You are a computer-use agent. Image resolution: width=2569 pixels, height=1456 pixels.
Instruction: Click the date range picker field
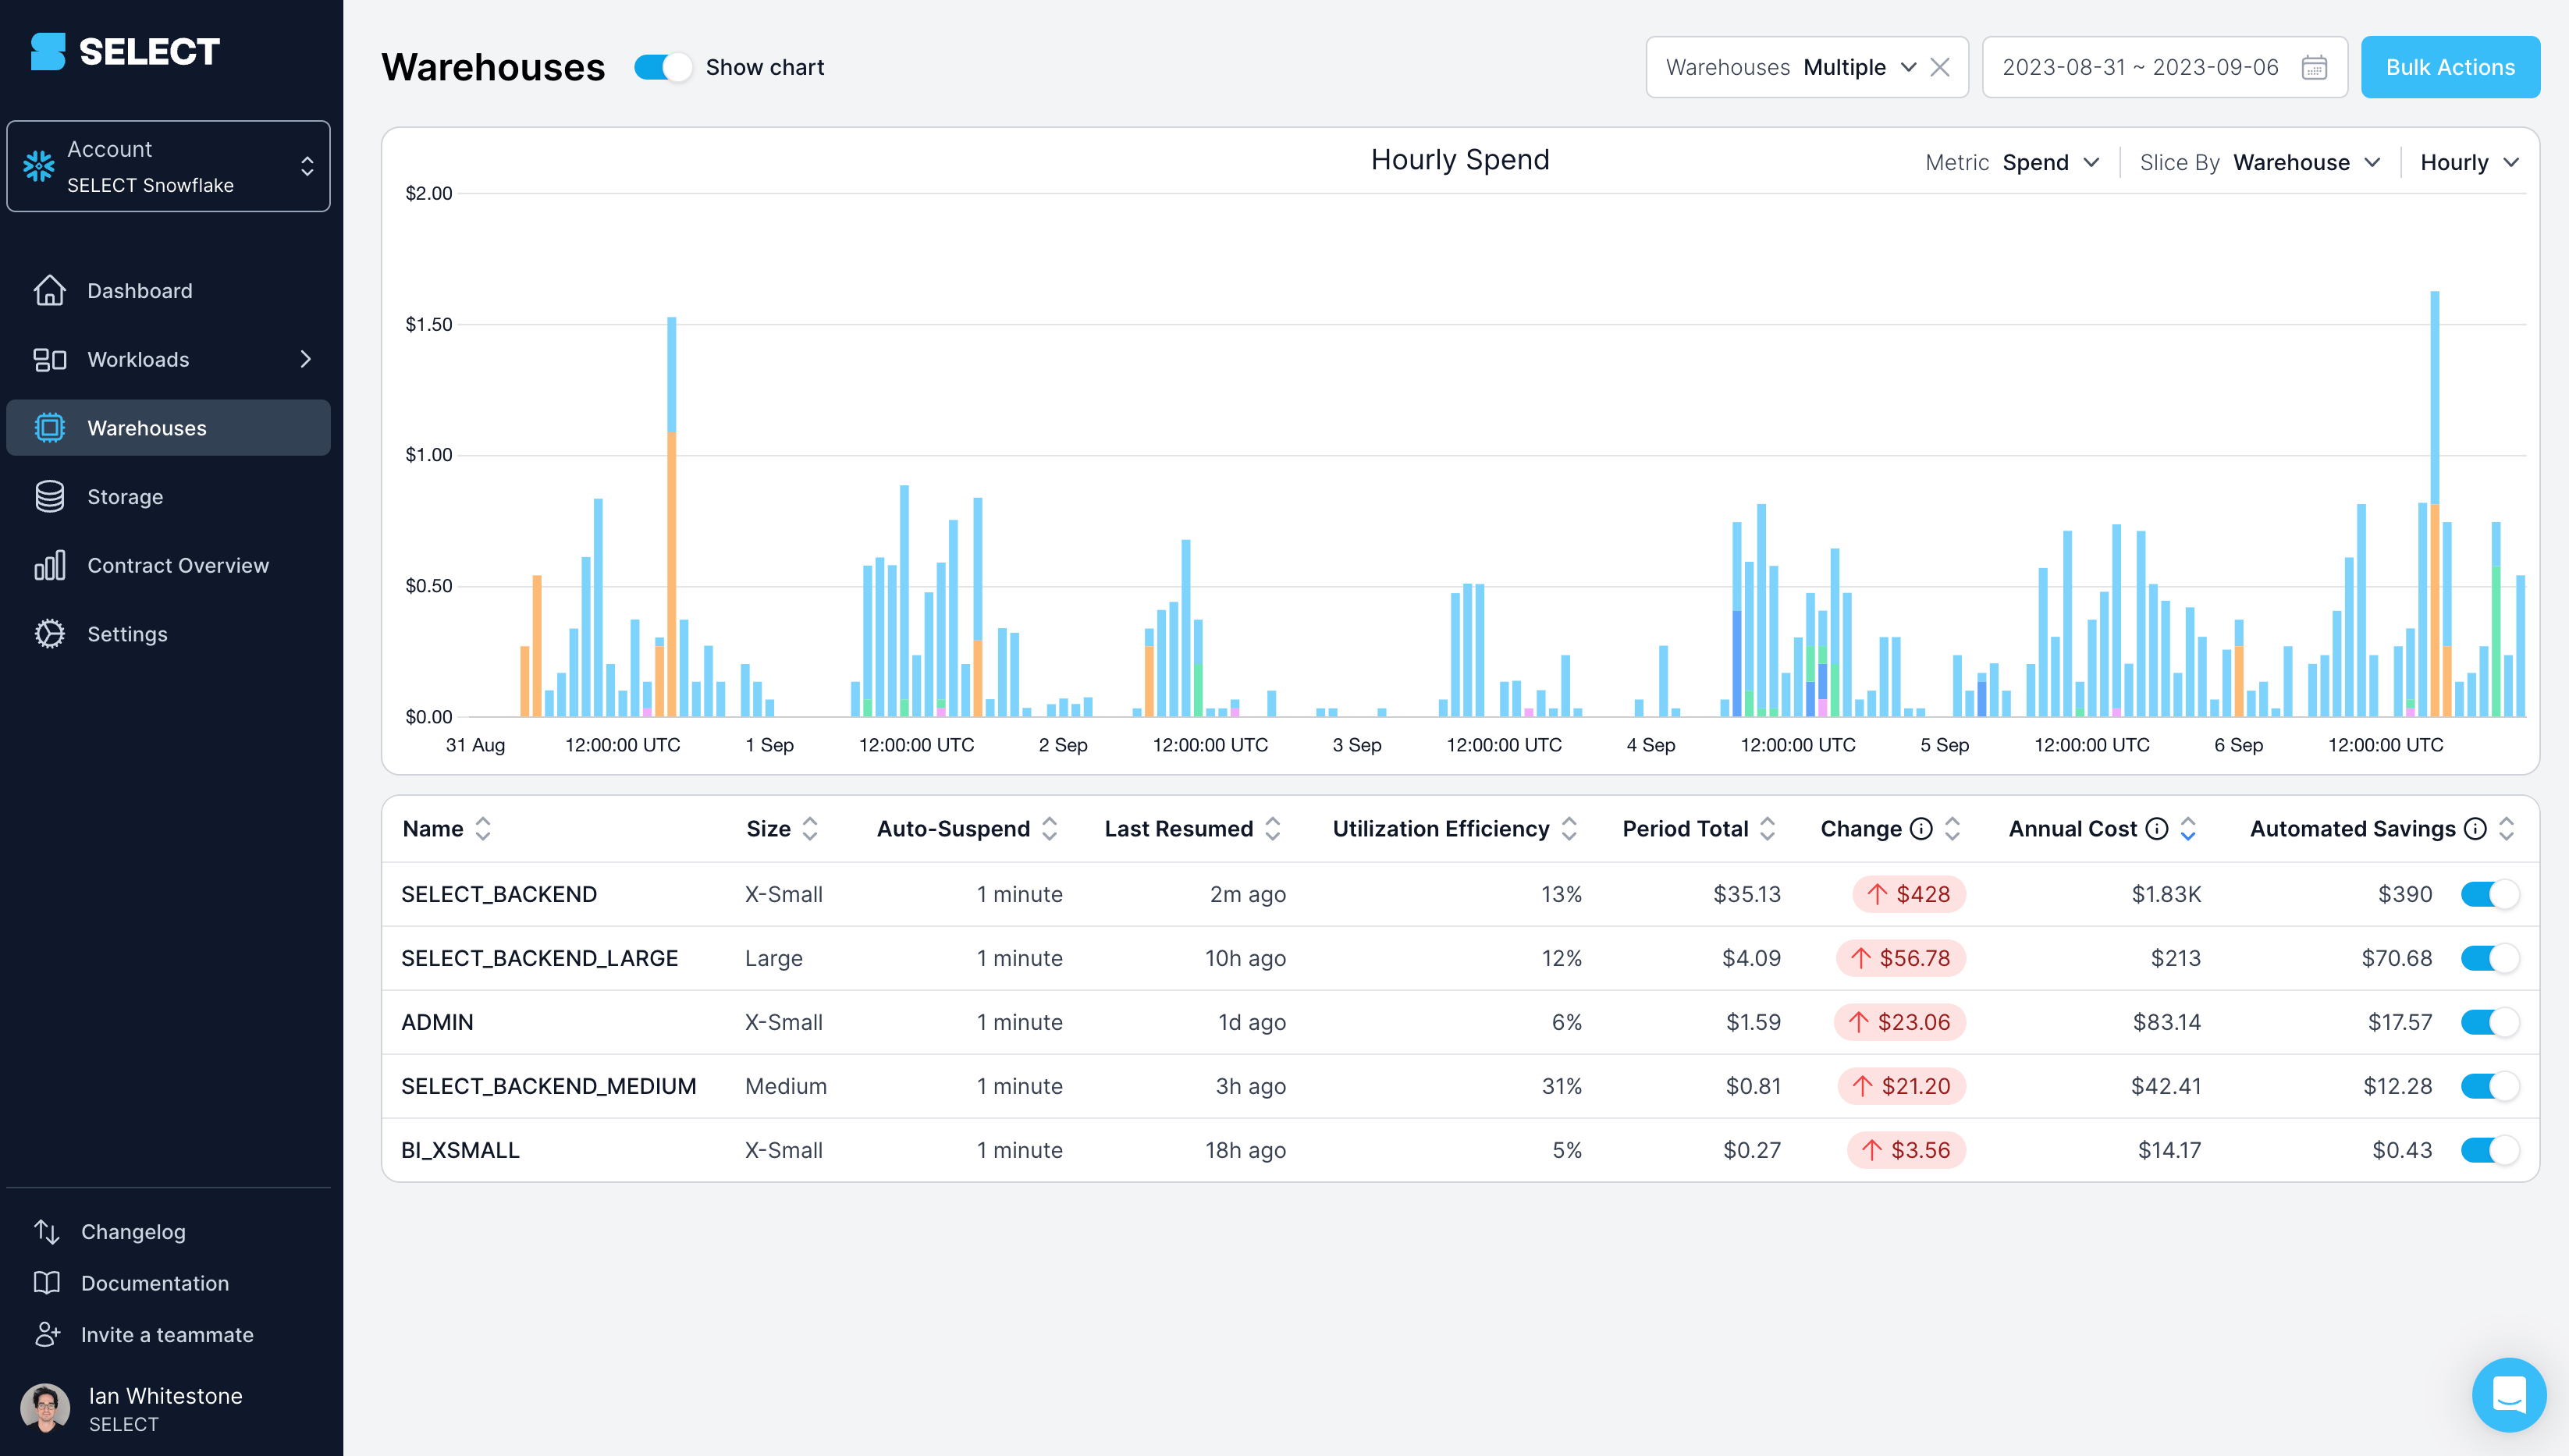[x=2159, y=67]
